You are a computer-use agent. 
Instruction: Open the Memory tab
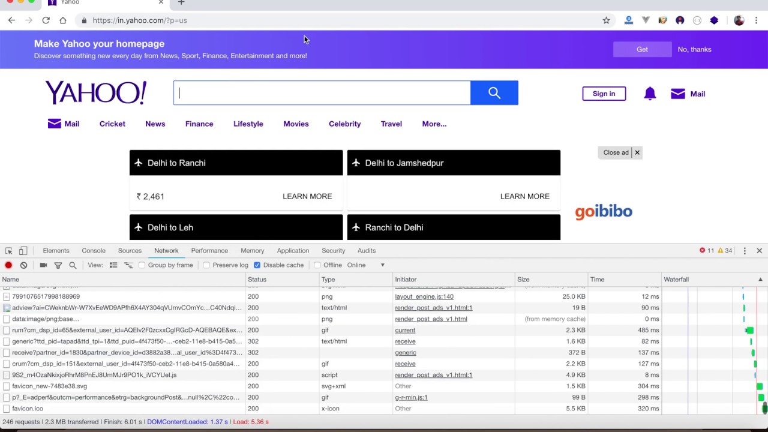(253, 251)
